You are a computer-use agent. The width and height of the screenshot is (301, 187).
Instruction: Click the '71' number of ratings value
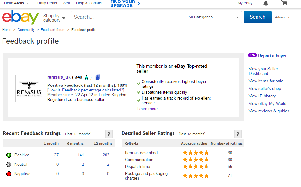pyautogui.click(x=230, y=175)
